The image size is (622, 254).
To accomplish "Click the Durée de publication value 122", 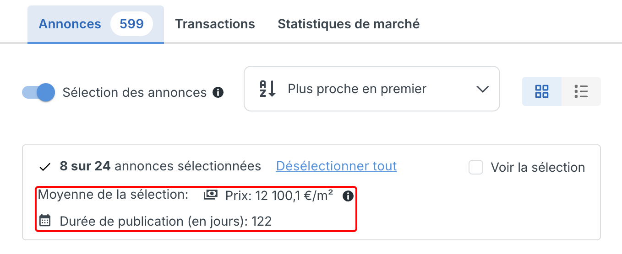I will 262,222.
